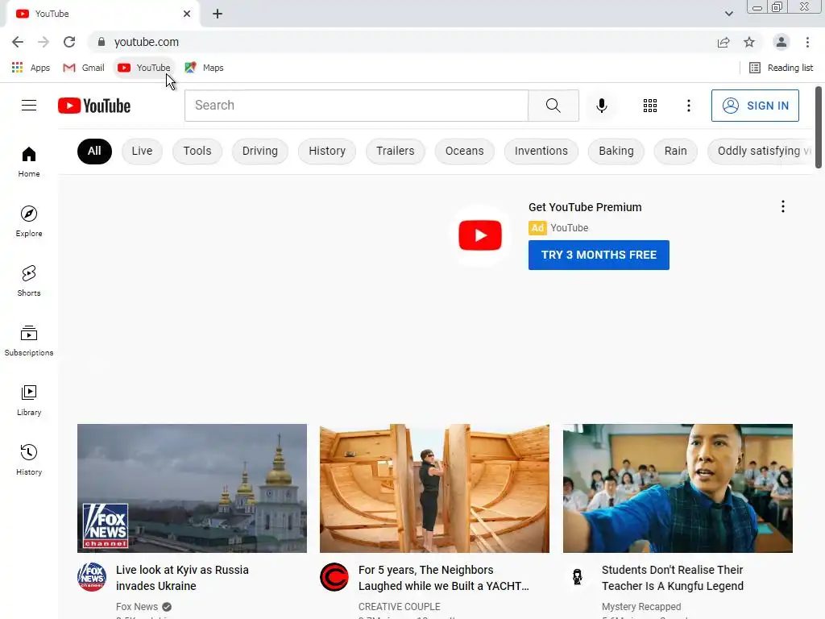825x619 pixels.
Task: Click the share page icon in address bar
Action: pyautogui.click(x=723, y=42)
